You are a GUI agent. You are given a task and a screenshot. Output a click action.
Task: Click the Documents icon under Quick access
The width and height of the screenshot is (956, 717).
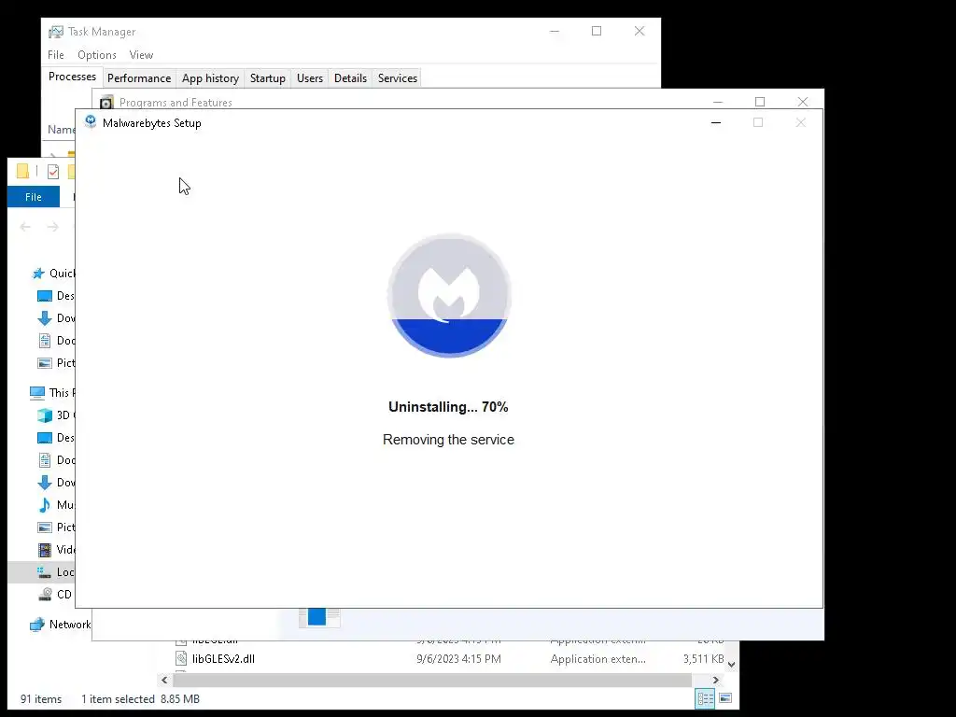[45, 340]
